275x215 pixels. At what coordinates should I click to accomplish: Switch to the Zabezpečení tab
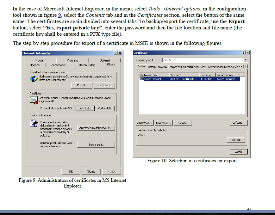[x=59, y=65]
